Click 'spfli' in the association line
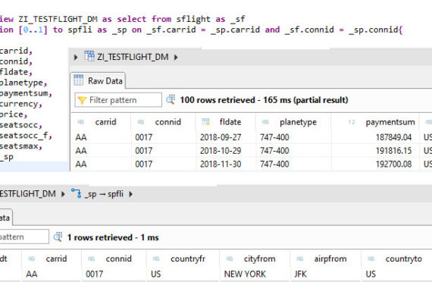 click(80, 30)
